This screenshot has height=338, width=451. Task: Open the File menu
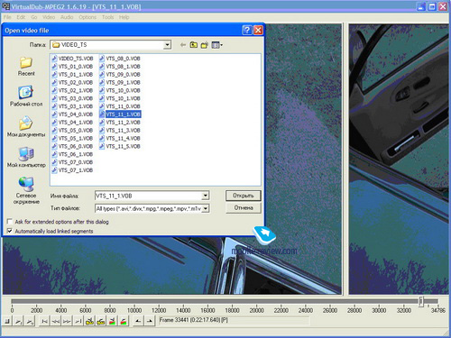(x=7, y=17)
